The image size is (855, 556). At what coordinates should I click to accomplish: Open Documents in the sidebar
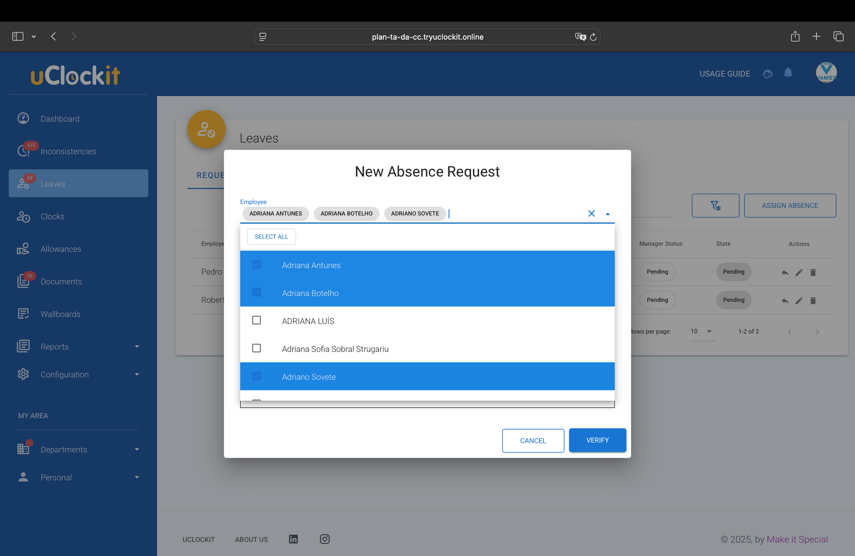pos(78,281)
